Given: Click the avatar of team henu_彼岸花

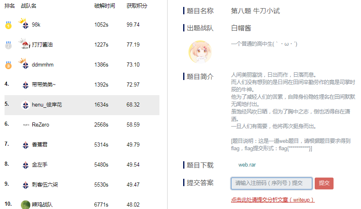Looking at the screenshot, I should [x=25, y=105].
